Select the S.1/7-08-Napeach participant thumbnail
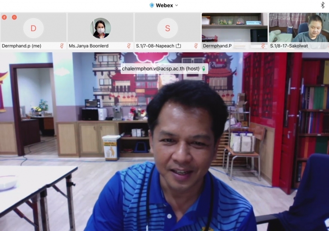The image size is (329, 231). [167, 31]
